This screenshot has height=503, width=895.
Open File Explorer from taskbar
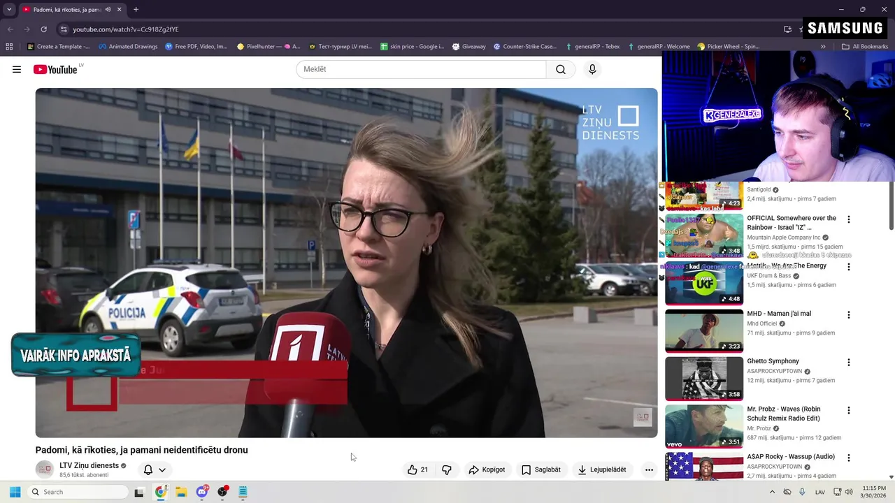click(x=181, y=492)
